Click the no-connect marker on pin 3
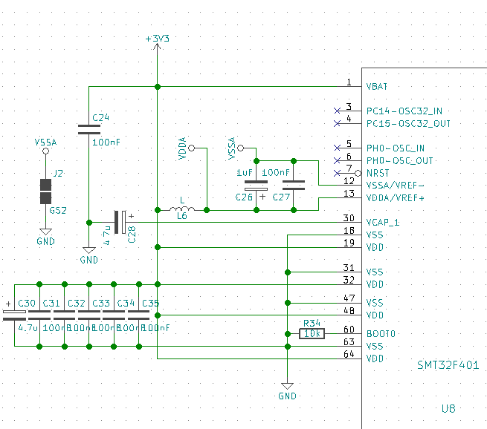This screenshot has height=429, width=487. click(x=337, y=111)
